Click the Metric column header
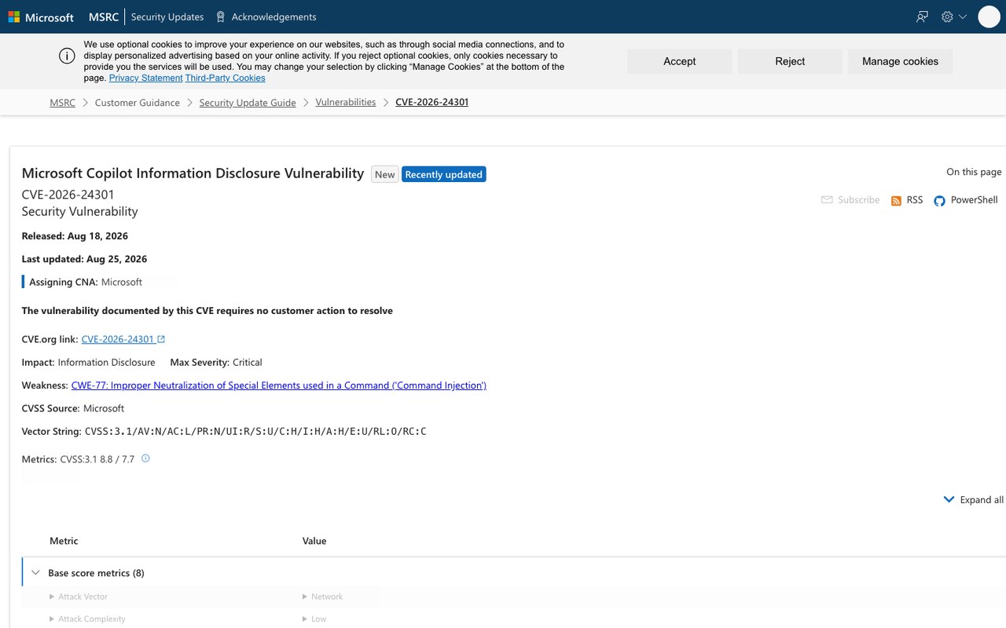The height and width of the screenshot is (628, 1006). pyautogui.click(x=64, y=541)
